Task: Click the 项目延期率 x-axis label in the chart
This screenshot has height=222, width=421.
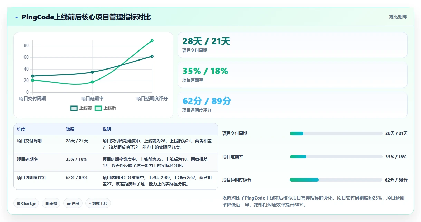Action: tap(92, 99)
